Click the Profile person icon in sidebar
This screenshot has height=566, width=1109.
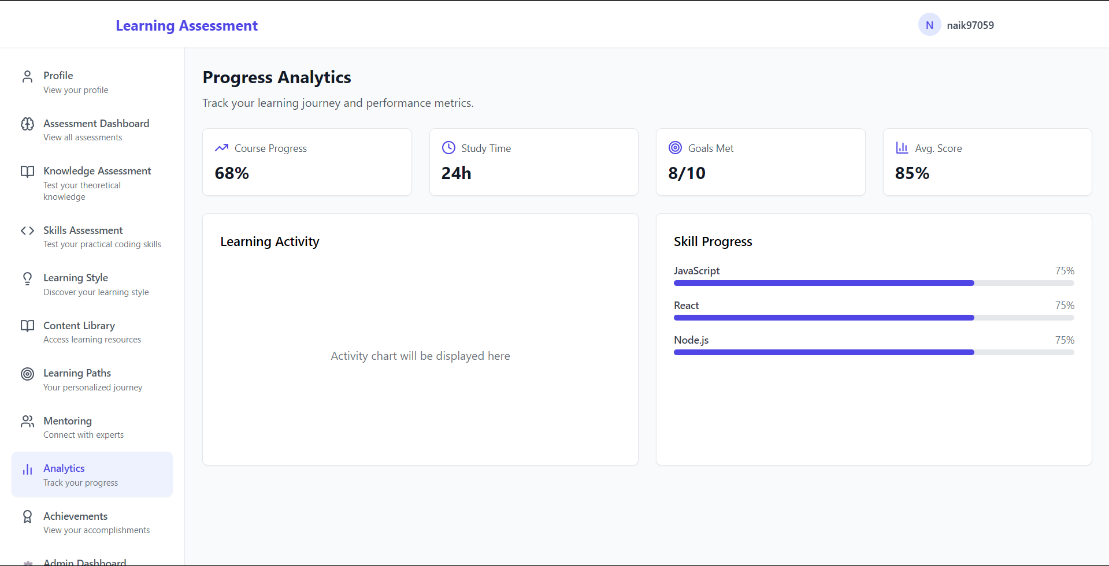coord(27,77)
